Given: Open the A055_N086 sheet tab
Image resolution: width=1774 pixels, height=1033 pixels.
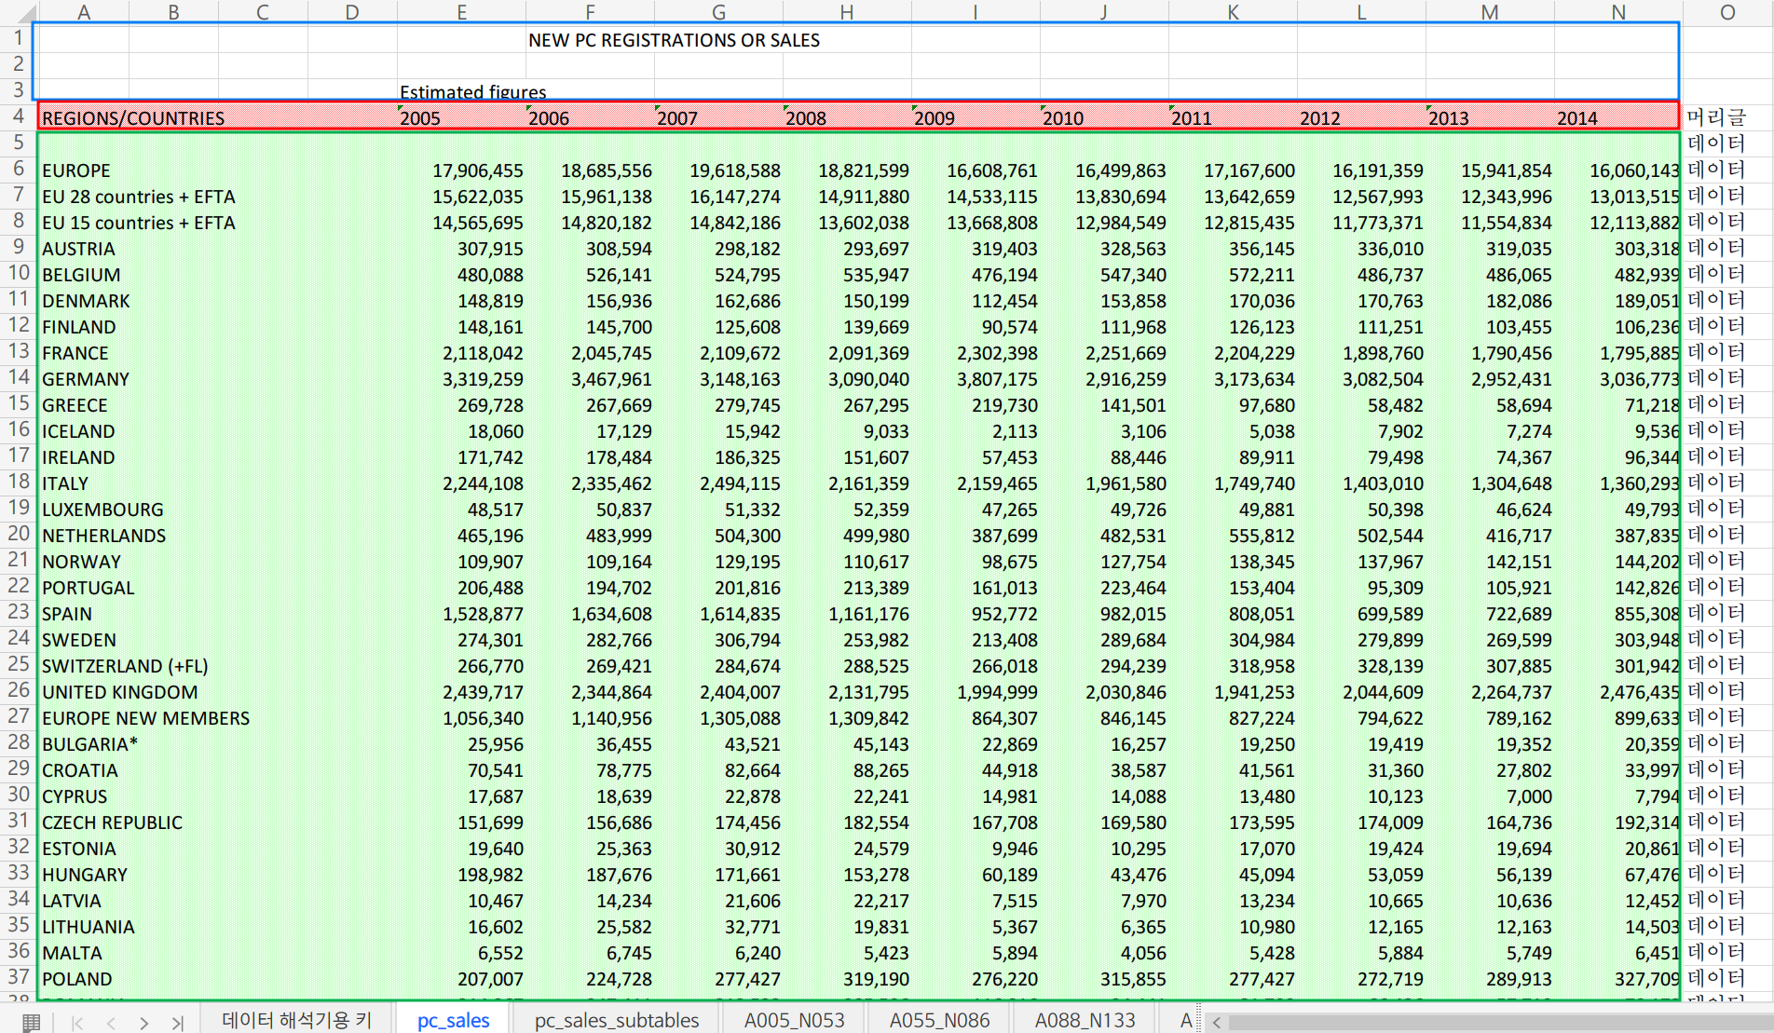Looking at the screenshot, I should (939, 1020).
